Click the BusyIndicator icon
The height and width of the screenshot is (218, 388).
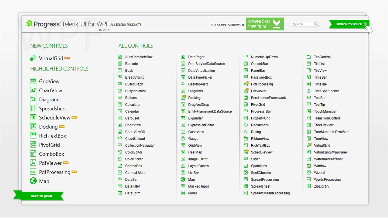coord(120,91)
